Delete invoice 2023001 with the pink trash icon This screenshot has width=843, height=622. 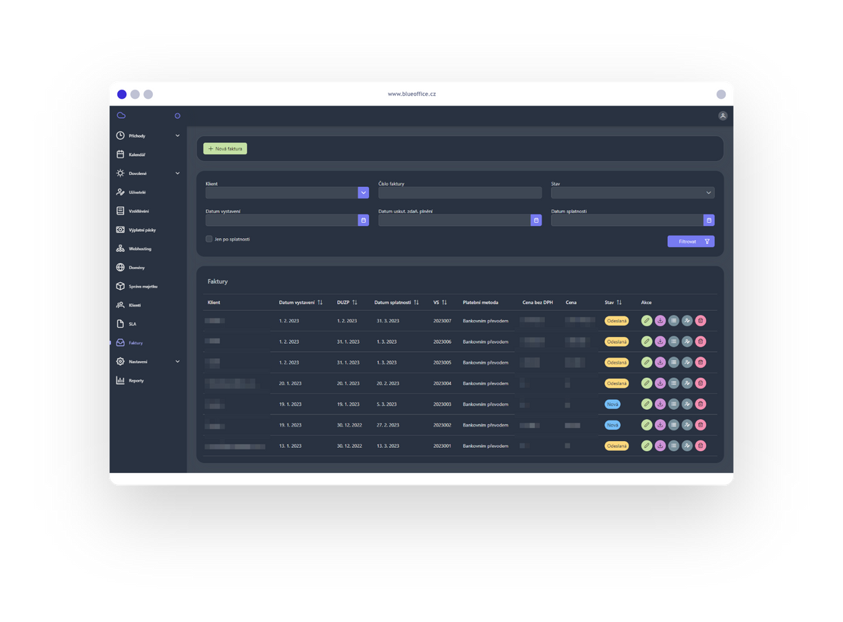coord(701,446)
